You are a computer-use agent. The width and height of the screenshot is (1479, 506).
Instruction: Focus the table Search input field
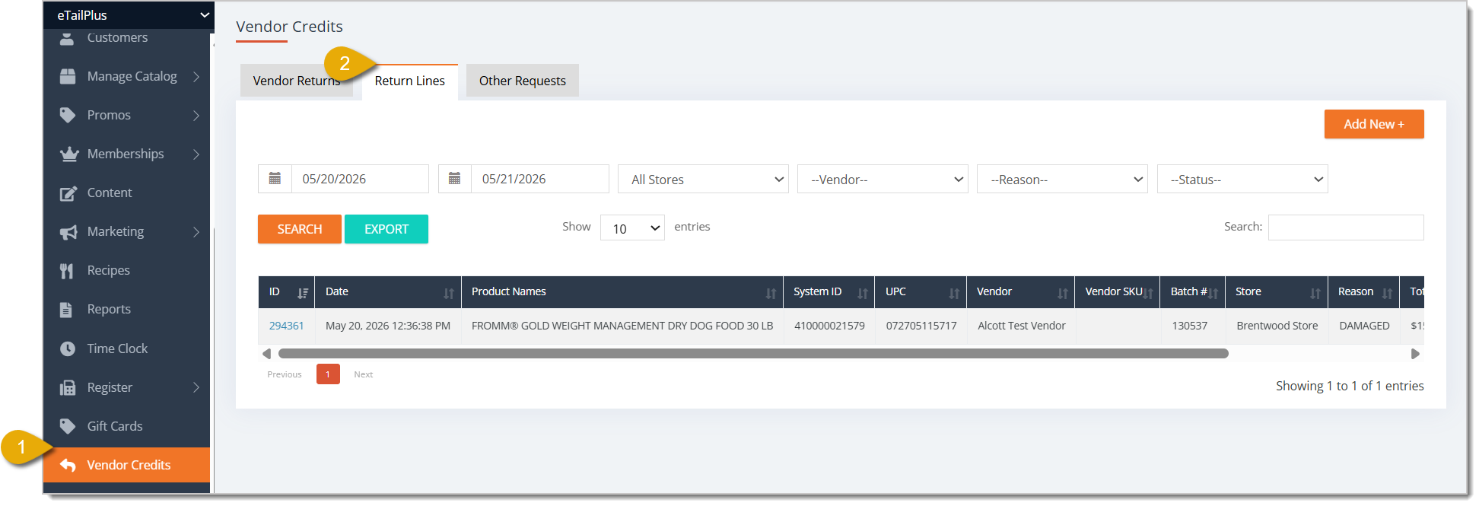point(1346,228)
